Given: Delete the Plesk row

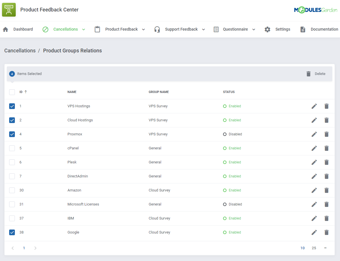Looking at the screenshot, I should click(326, 162).
